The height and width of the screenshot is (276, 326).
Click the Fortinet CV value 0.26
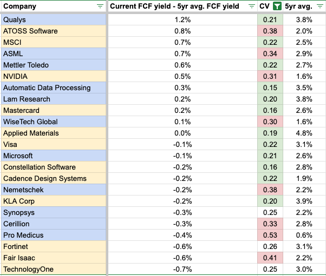pos(270,246)
